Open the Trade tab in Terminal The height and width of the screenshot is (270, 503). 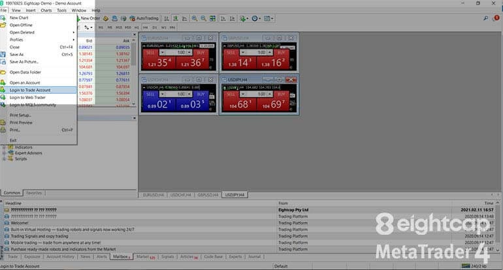click(x=12, y=257)
